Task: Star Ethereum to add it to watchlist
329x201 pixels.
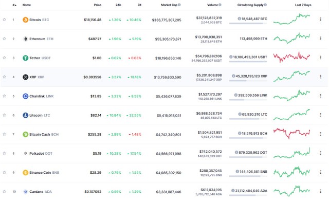Action: pyautogui.click(x=4, y=39)
